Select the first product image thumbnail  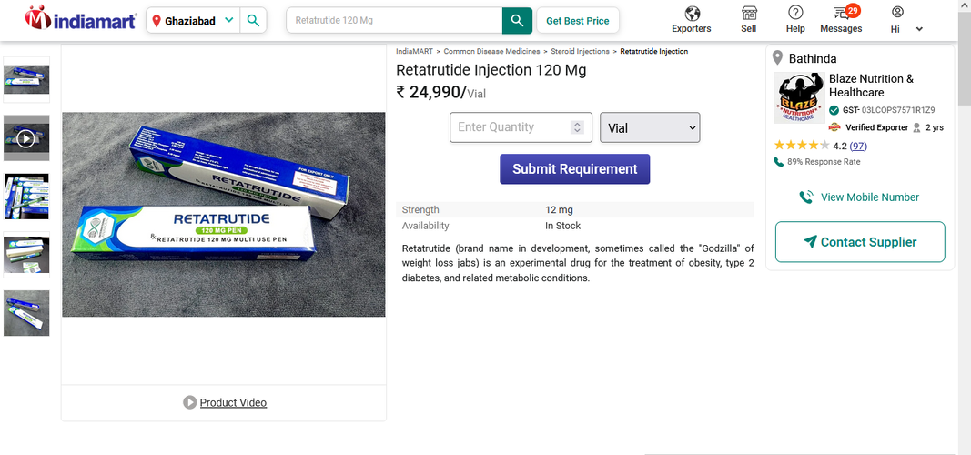click(x=26, y=79)
